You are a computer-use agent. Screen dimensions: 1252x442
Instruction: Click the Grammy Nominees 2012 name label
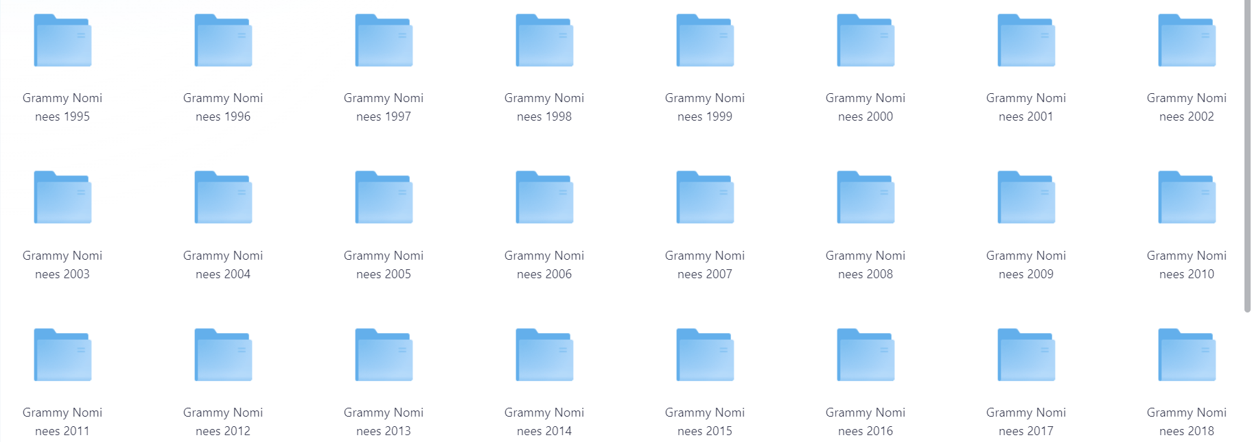point(223,421)
